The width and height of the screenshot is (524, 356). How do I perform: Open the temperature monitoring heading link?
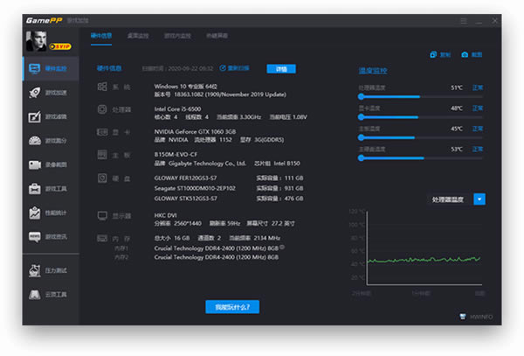tap(373, 71)
